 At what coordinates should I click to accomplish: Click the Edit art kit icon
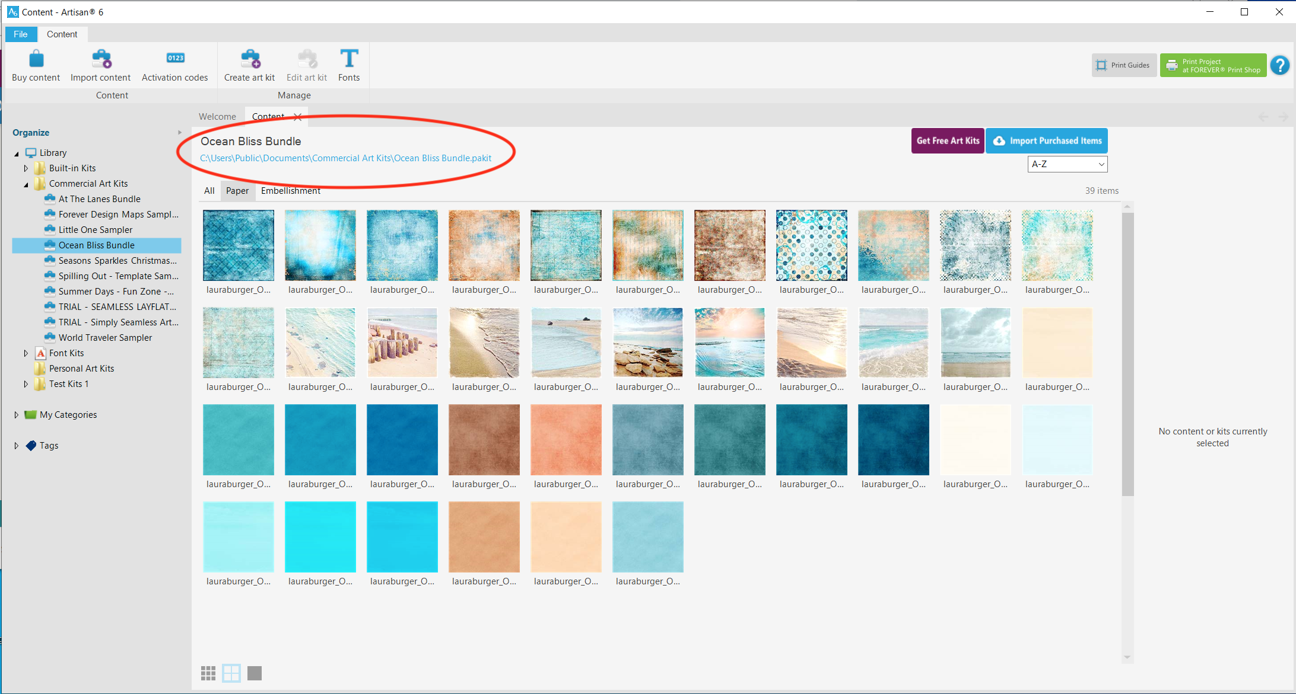(x=307, y=59)
